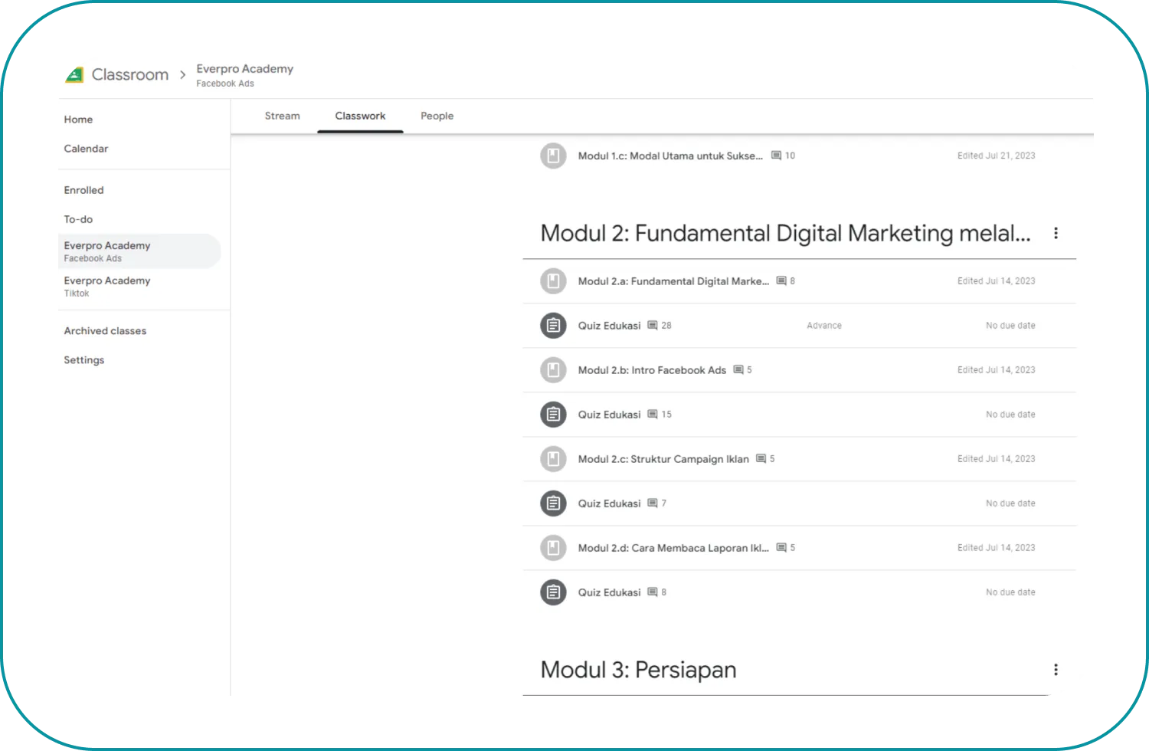
Task: Click the material icon for Modul 2.b Intro Facebook Ads
Action: pos(553,370)
